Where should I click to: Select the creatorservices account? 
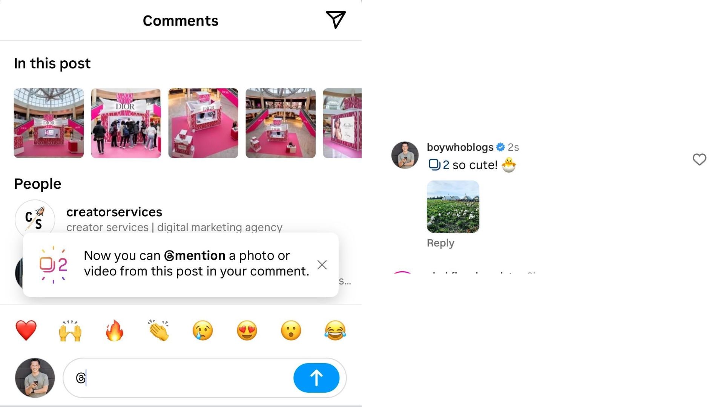[114, 212]
